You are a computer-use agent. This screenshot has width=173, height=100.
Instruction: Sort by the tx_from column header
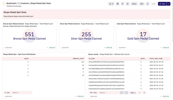tap(92, 59)
